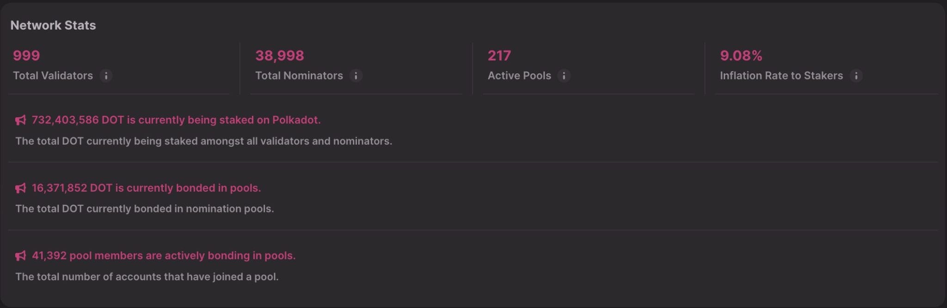Open the staked DOT announcement link
Image resolution: width=947 pixels, height=308 pixels.
pos(176,120)
